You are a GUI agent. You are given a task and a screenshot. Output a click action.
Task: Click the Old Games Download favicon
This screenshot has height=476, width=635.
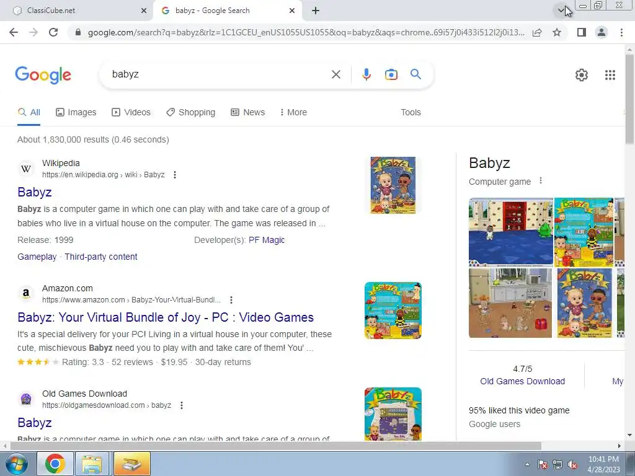pyautogui.click(x=26, y=399)
